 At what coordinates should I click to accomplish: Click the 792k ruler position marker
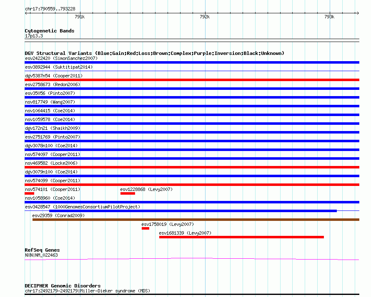(x=205, y=17)
